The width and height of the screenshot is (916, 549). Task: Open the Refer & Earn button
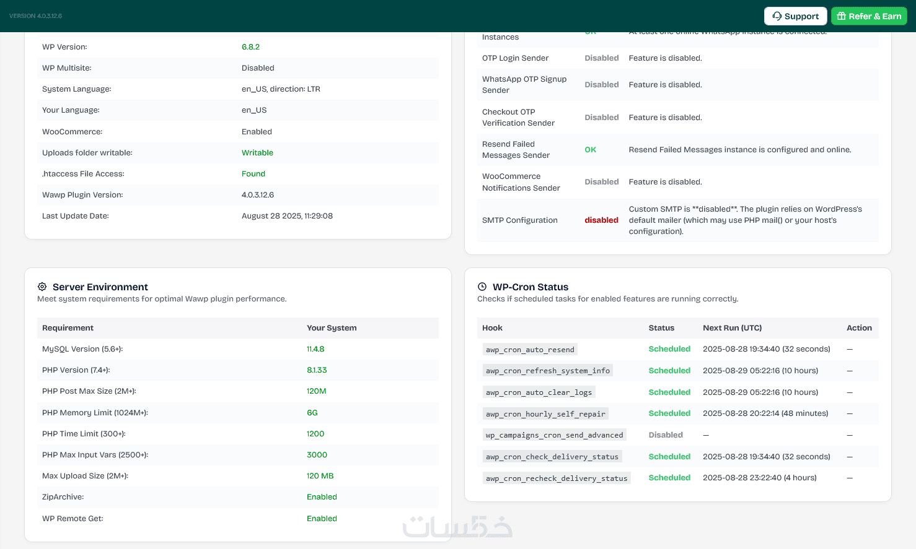coord(869,16)
